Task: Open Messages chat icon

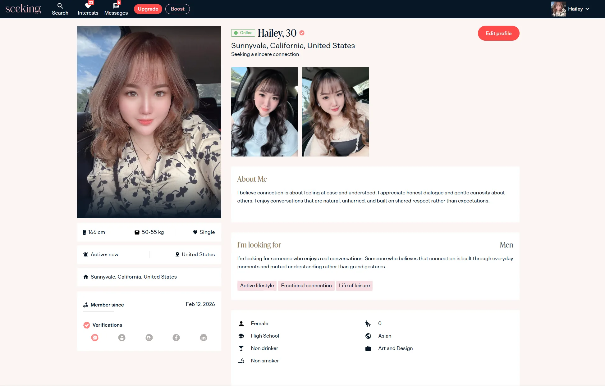Action: 116,6
